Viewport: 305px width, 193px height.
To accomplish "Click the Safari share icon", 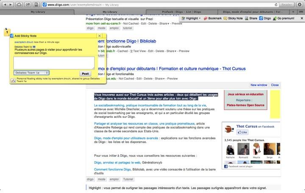I will pyautogui.click(x=28, y=5).
